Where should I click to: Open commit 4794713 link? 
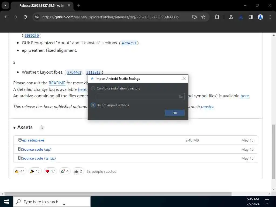pyautogui.click(x=129, y=43)
